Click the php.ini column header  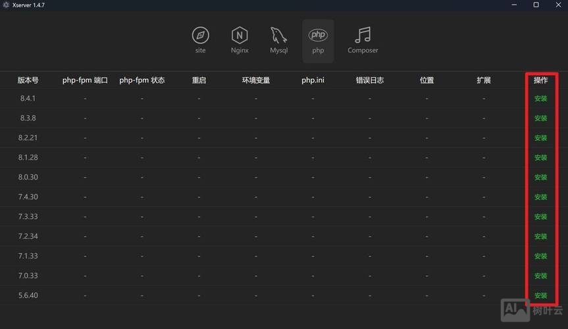point(313,80)
